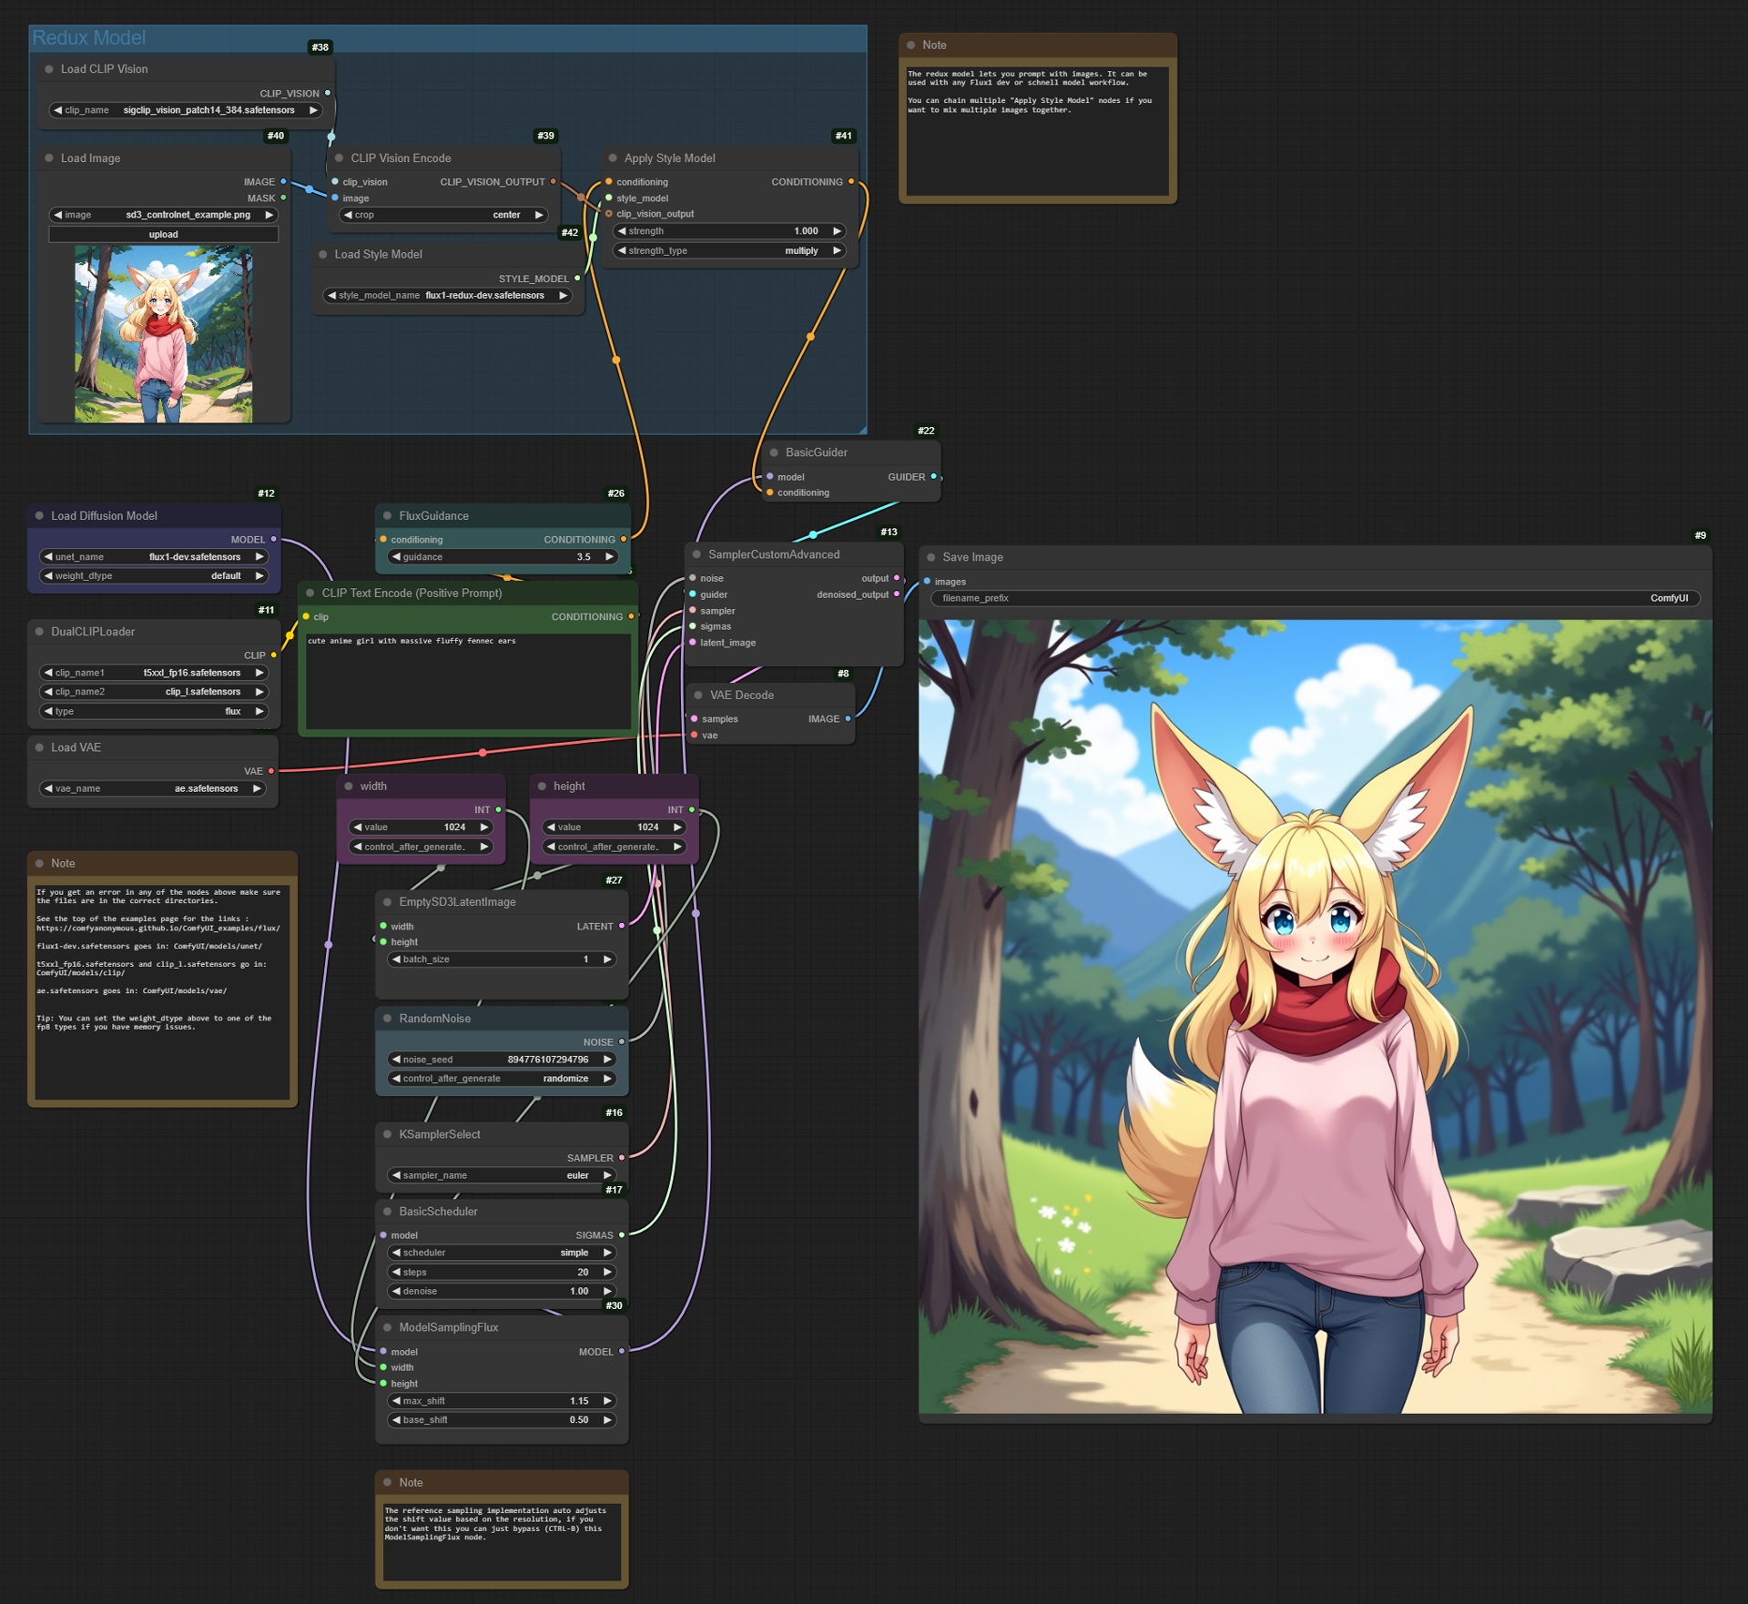Collapse the RandomNoise node dot
1748x1604 pixels.
coord(387,1019)
